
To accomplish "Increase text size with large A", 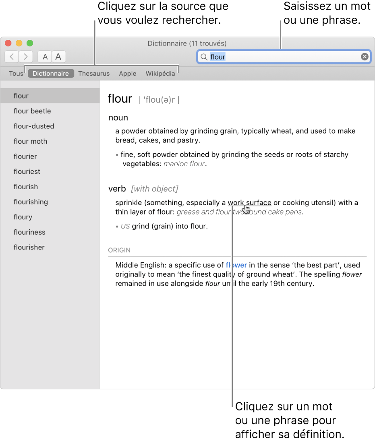I will (58, 57).
